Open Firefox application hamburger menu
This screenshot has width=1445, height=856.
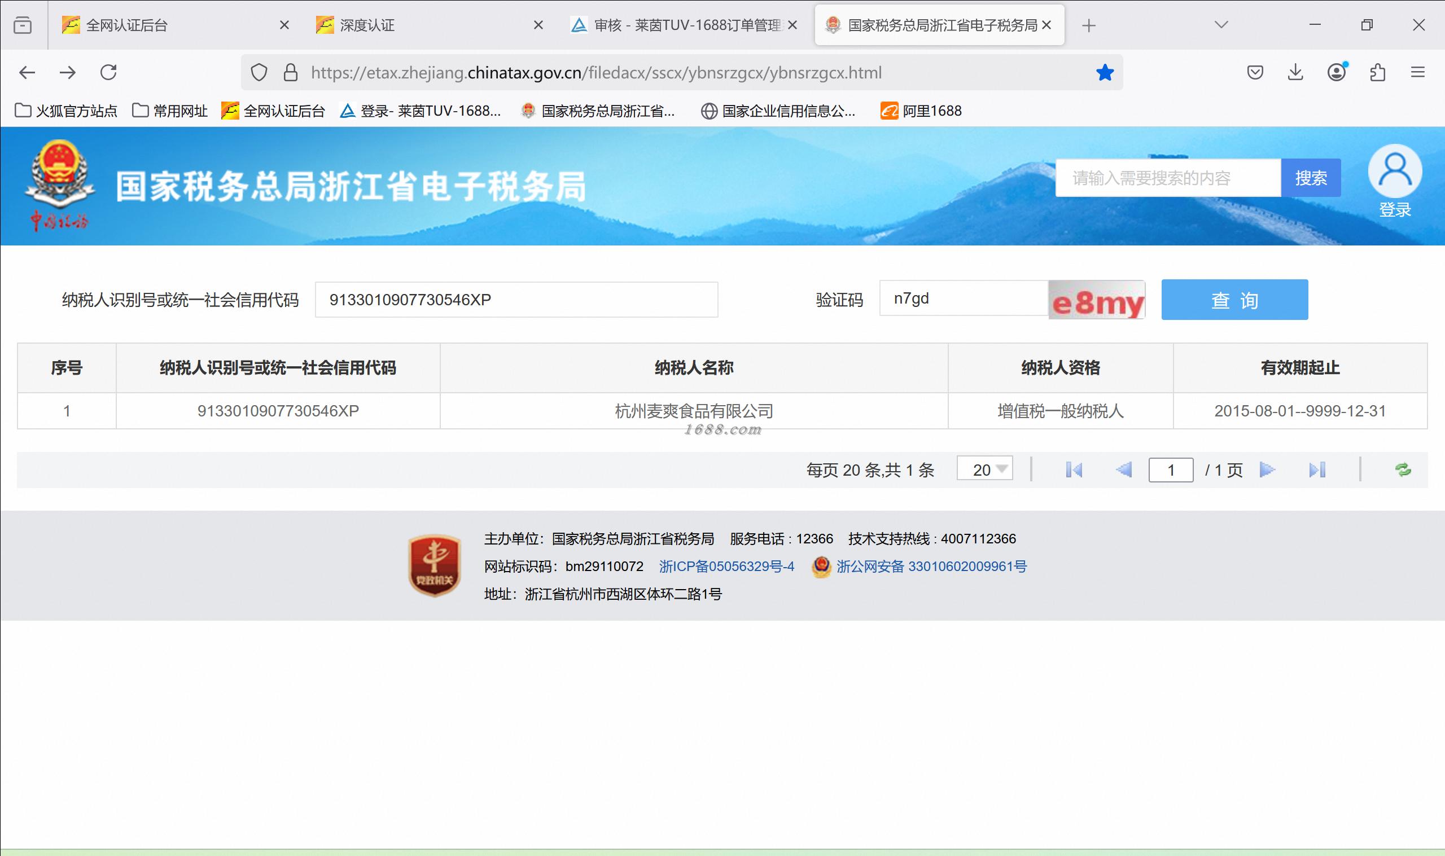1417,73
